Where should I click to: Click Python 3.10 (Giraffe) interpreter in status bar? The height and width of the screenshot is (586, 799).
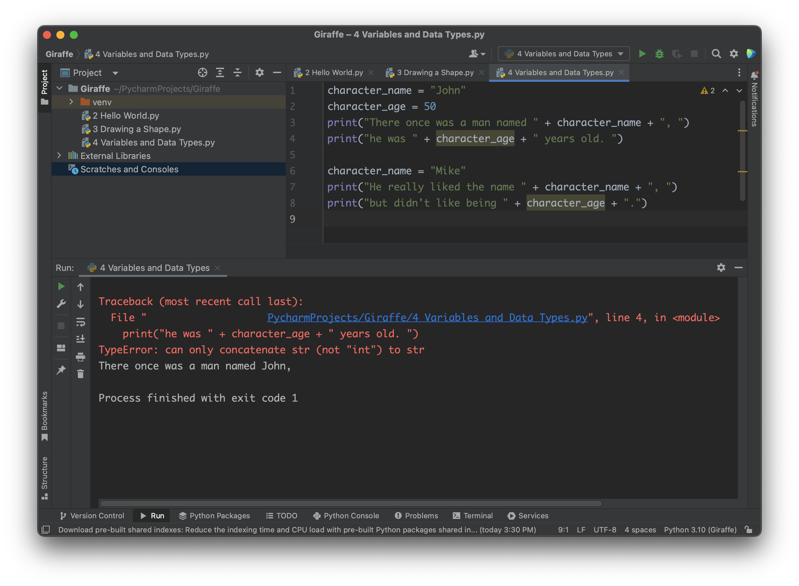pyautogui.click(x=700, y=530)
